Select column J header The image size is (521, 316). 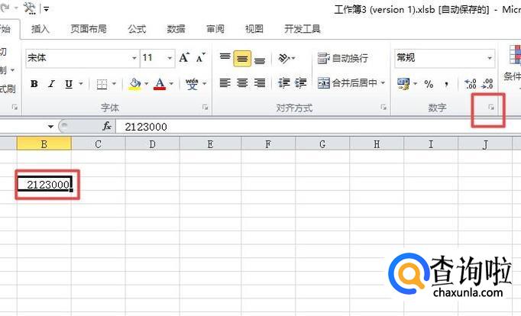click(485, 144)
